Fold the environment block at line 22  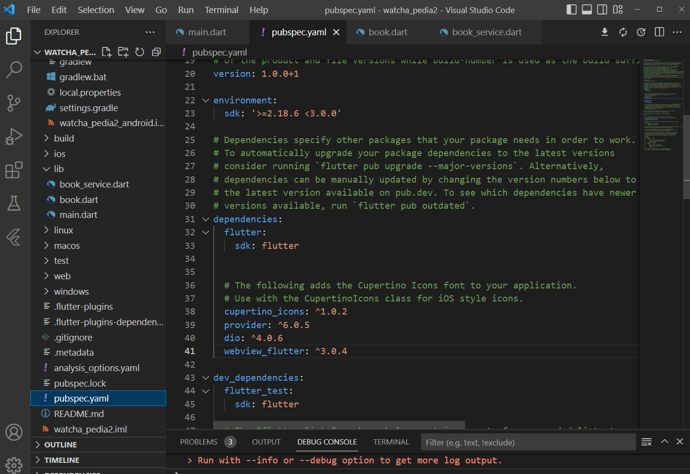(x=205, y=101)
